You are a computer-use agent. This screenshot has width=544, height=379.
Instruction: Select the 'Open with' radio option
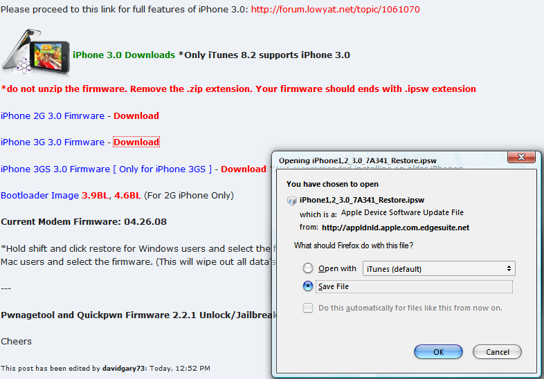(x=309, y=268)
